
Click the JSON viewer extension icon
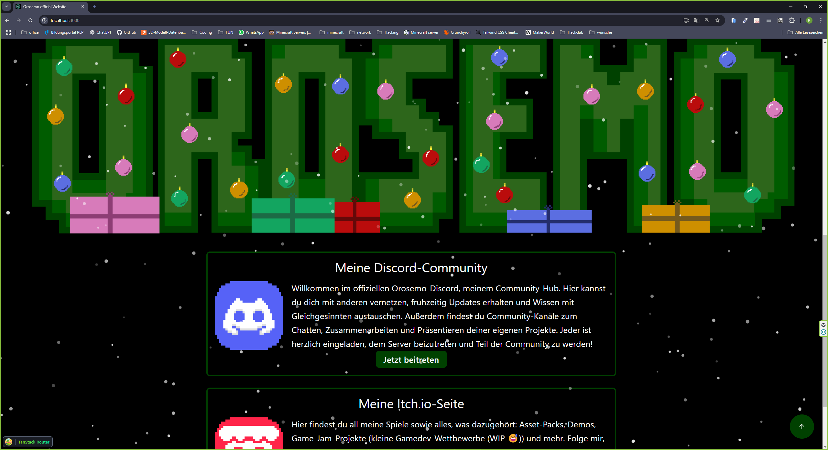pyautogui.click(x=780, y=20)
